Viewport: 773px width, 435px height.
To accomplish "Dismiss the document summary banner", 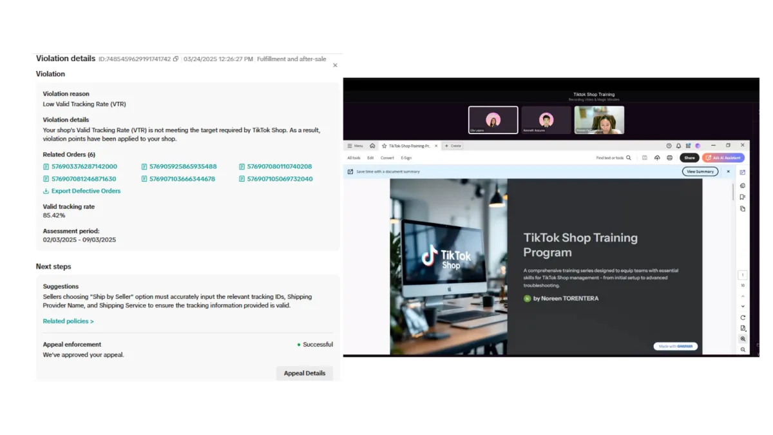I will (729, 171).
